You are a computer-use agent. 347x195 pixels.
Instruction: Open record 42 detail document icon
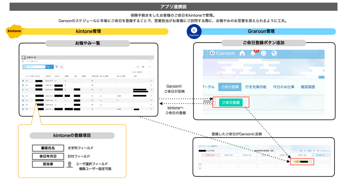coord(23,96)
